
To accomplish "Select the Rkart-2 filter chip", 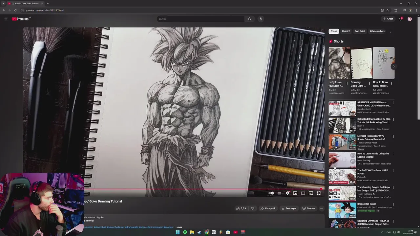I will [x=346, y=31].
